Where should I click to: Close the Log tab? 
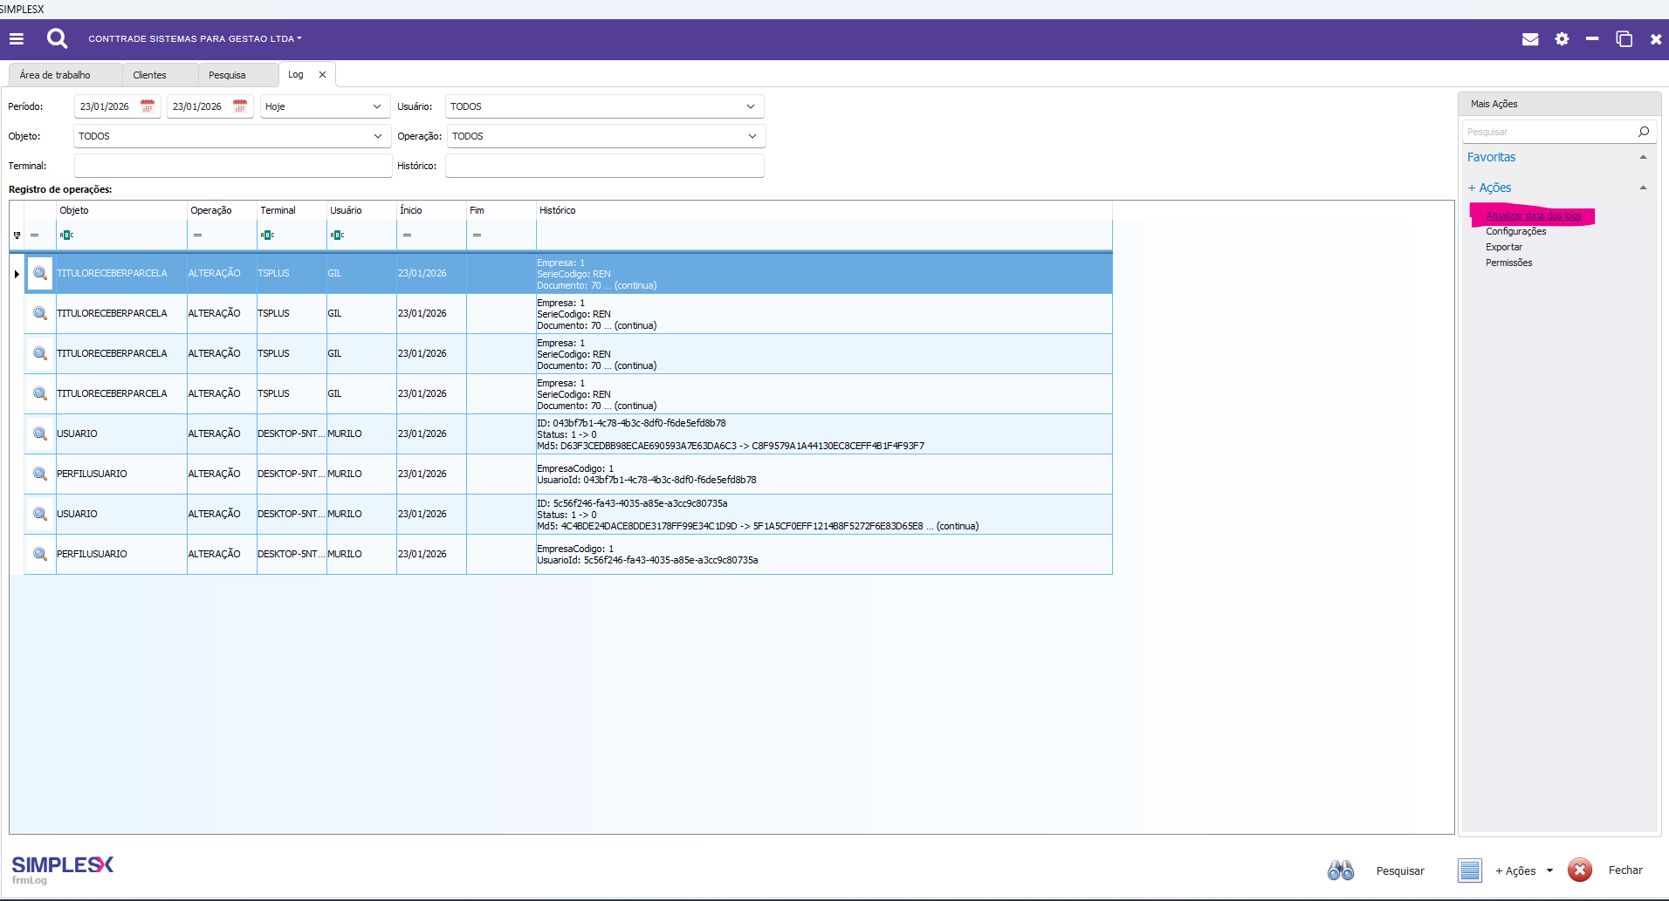[x=322, y=75]
